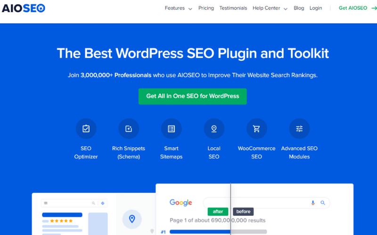377x235 pixels.
Task: Open the Features menu
Action: pyautogui.click(x=174, y=8)
